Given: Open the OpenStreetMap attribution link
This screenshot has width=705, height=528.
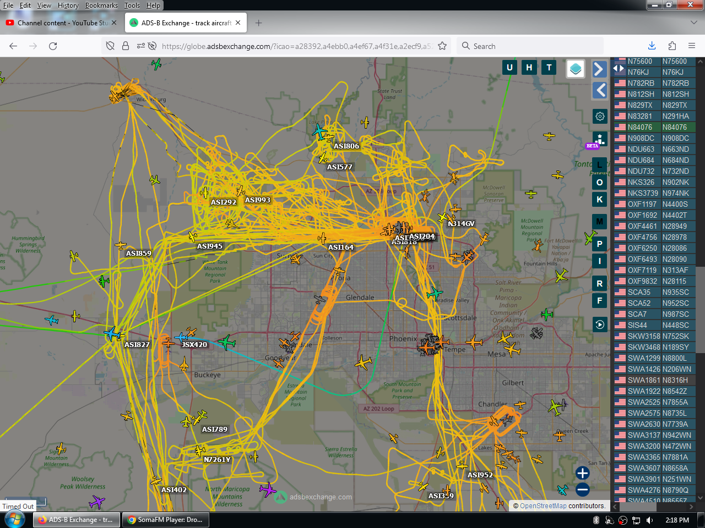Looking at the screenshot, I should (x=543, y=506).
